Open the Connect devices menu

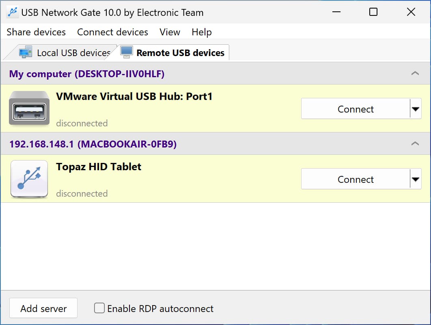pos(112,32)
